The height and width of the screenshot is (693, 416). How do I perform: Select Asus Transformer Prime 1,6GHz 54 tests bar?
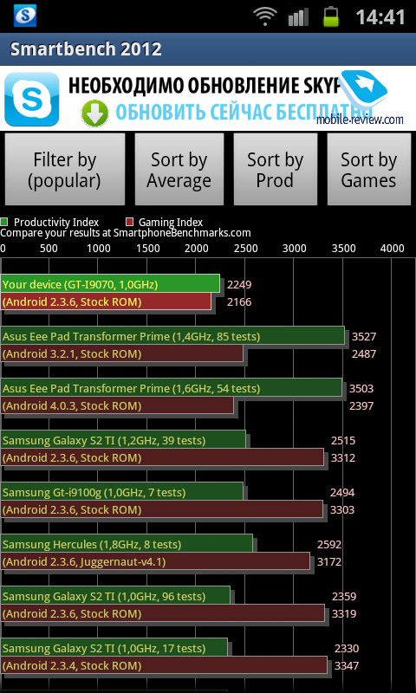click(172, 388)
